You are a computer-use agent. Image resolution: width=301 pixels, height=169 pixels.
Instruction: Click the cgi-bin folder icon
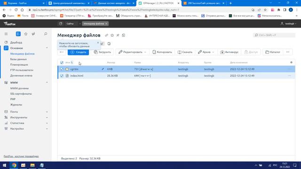(67, 69)
